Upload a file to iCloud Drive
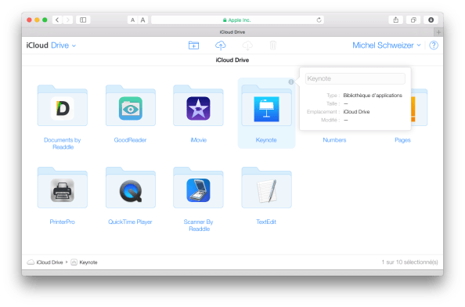The width and height of the screenshot is (465, 307). (220, 45)
